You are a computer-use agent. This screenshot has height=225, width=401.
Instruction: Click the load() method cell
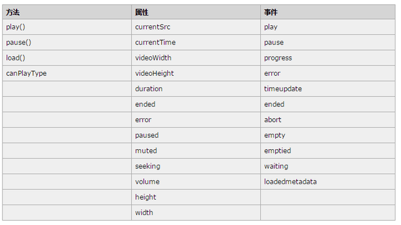[x=67, y=58]
